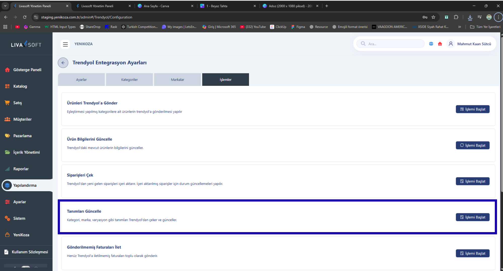Toggle the sidebar hamburger menu
This screenshot has width=503, height=271.
tap(65, 44)
